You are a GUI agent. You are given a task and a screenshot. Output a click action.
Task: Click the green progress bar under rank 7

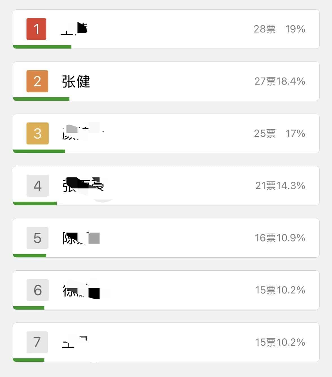pos(28,360)
